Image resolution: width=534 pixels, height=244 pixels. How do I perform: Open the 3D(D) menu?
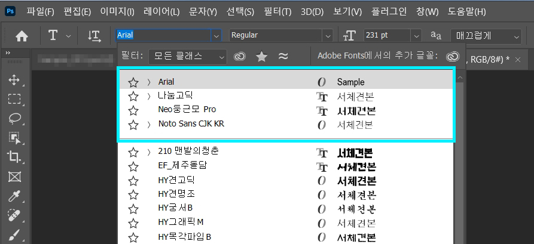312,12
